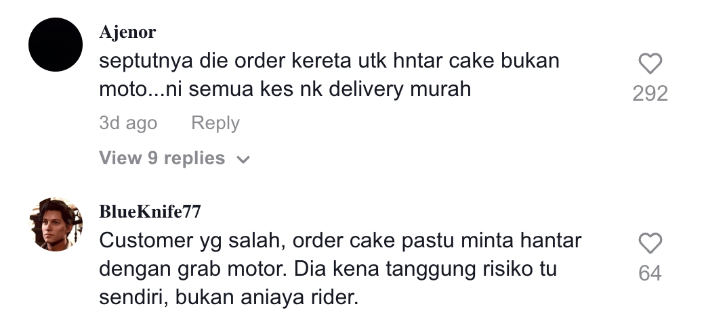
Task: Expand View 9 replies
Action: (174, 158)
